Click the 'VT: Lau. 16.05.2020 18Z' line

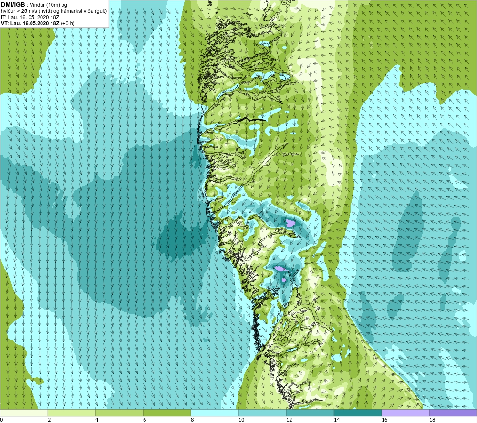pyautogui.click(x=30, y=23)
